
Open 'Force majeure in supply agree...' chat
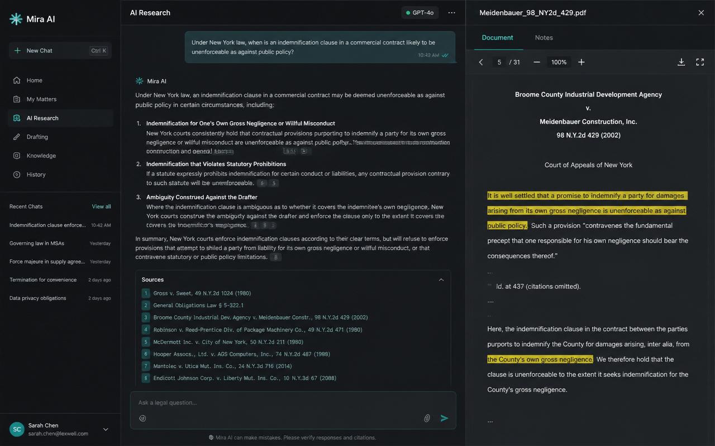pos(60,261)
